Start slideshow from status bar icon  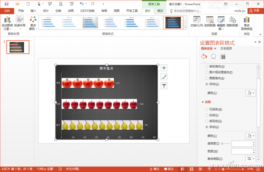click(209, 169)
